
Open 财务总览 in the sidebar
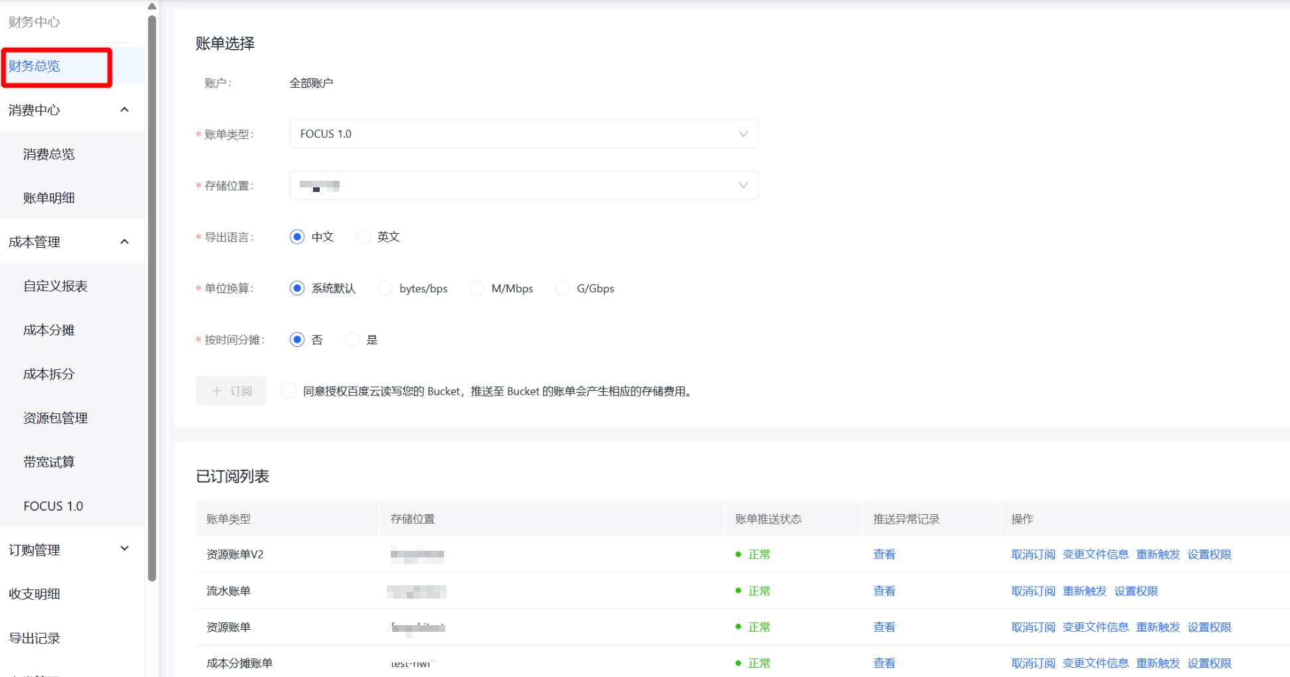click(x=35, y=66)
